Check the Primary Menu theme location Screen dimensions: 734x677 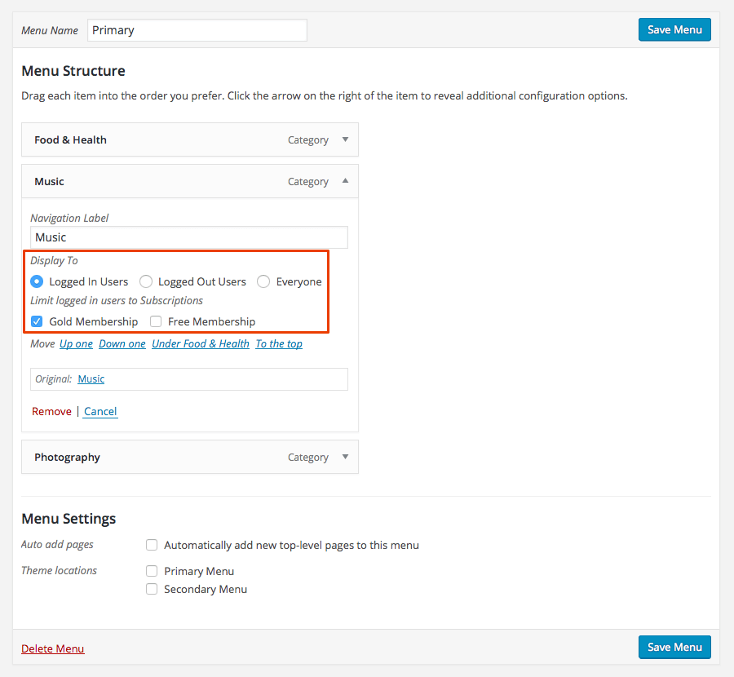tap(152, 571)
